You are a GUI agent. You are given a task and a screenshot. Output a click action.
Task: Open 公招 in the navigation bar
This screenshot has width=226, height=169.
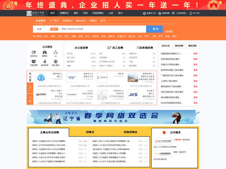tap(111, 13)
